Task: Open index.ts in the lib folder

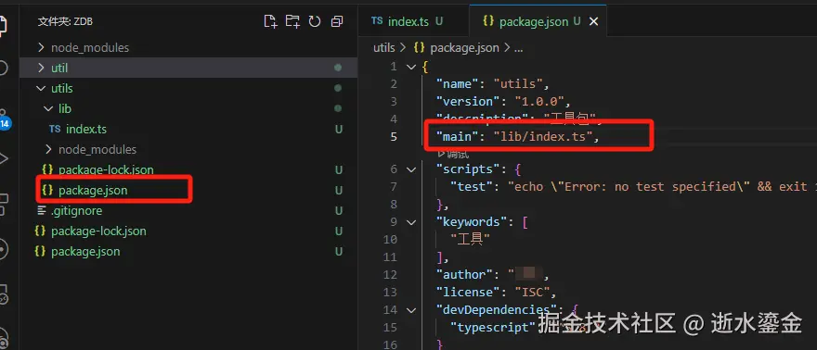Action: (188, 130)
